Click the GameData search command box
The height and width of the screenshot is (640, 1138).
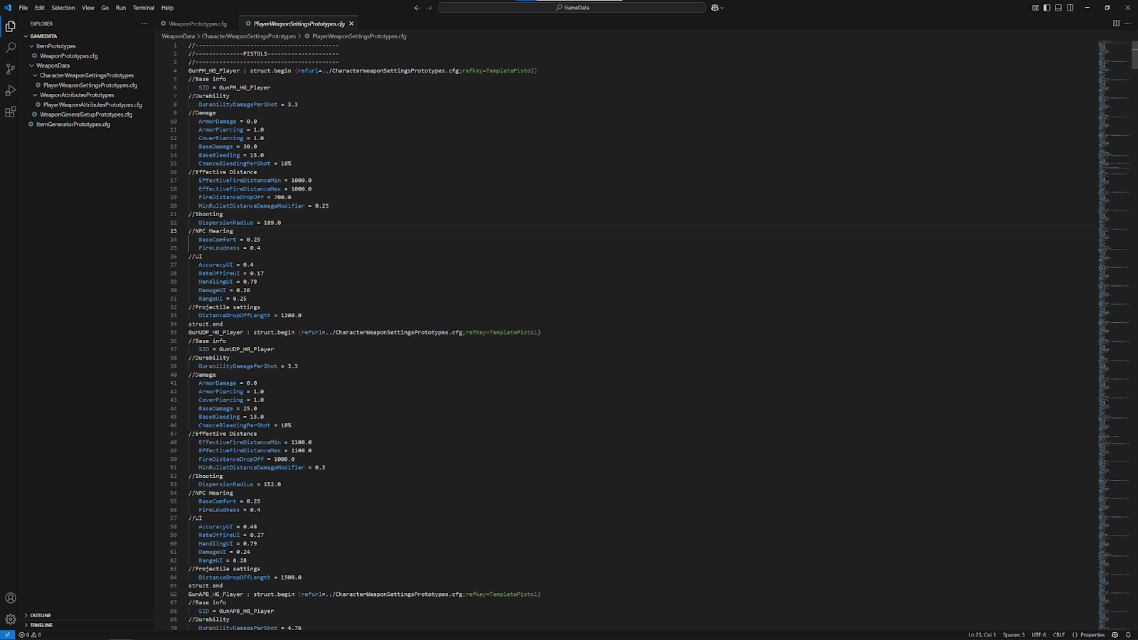[x=572, y=8]
